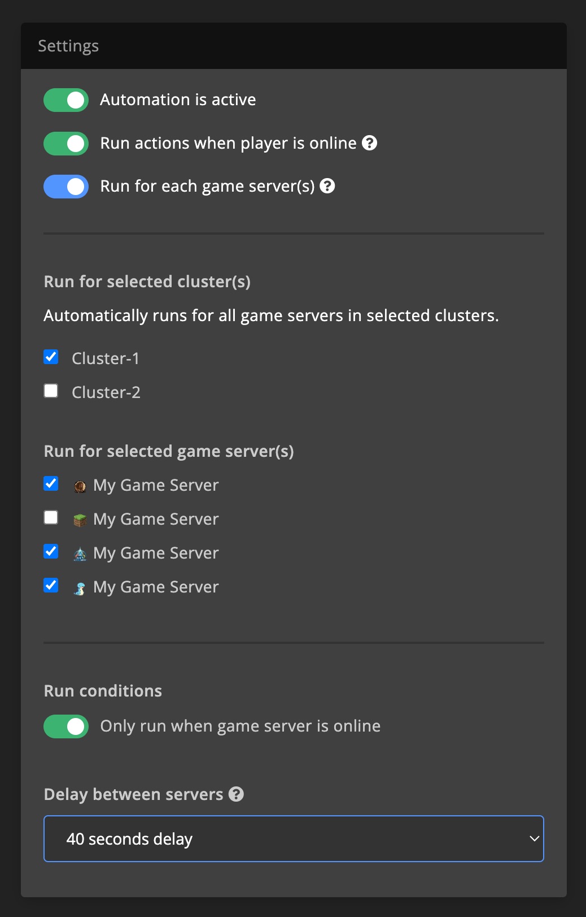Image resolution: width=586 pixels, height=917 pixels.
Task: Click the wooden barrel icon of the first server
Action: tap(80, 485)
